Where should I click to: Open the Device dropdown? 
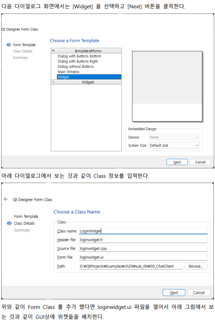pyautogui.click(x=174, y=137)
